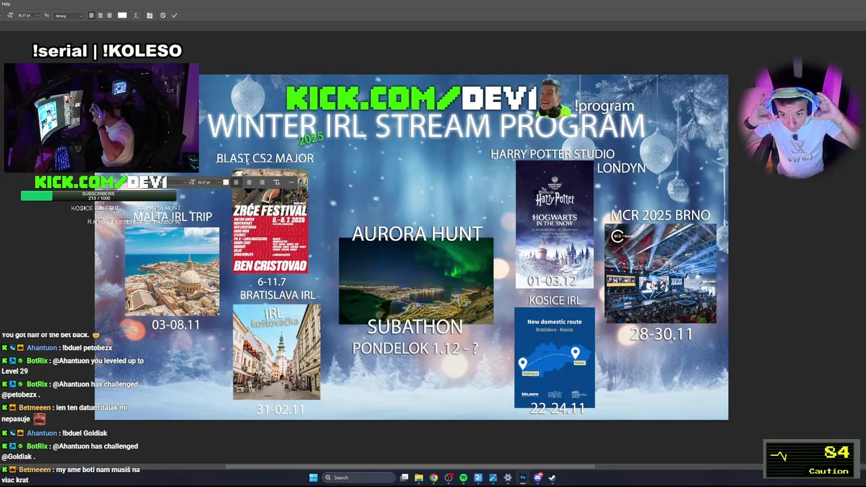The width and height of the screenshot is (866, 487).
Task: Select left align text in top options bar
Action: coord(91,15)
